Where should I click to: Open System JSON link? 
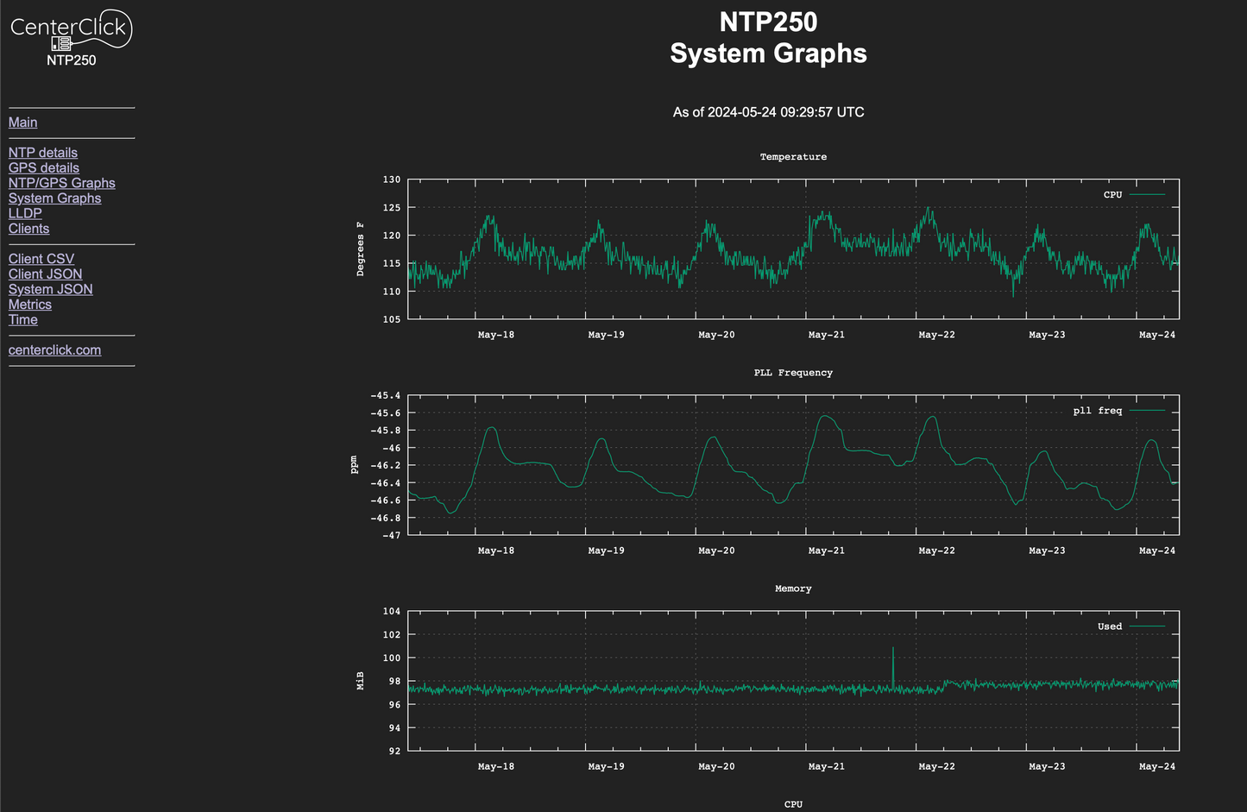pos(51,290)
